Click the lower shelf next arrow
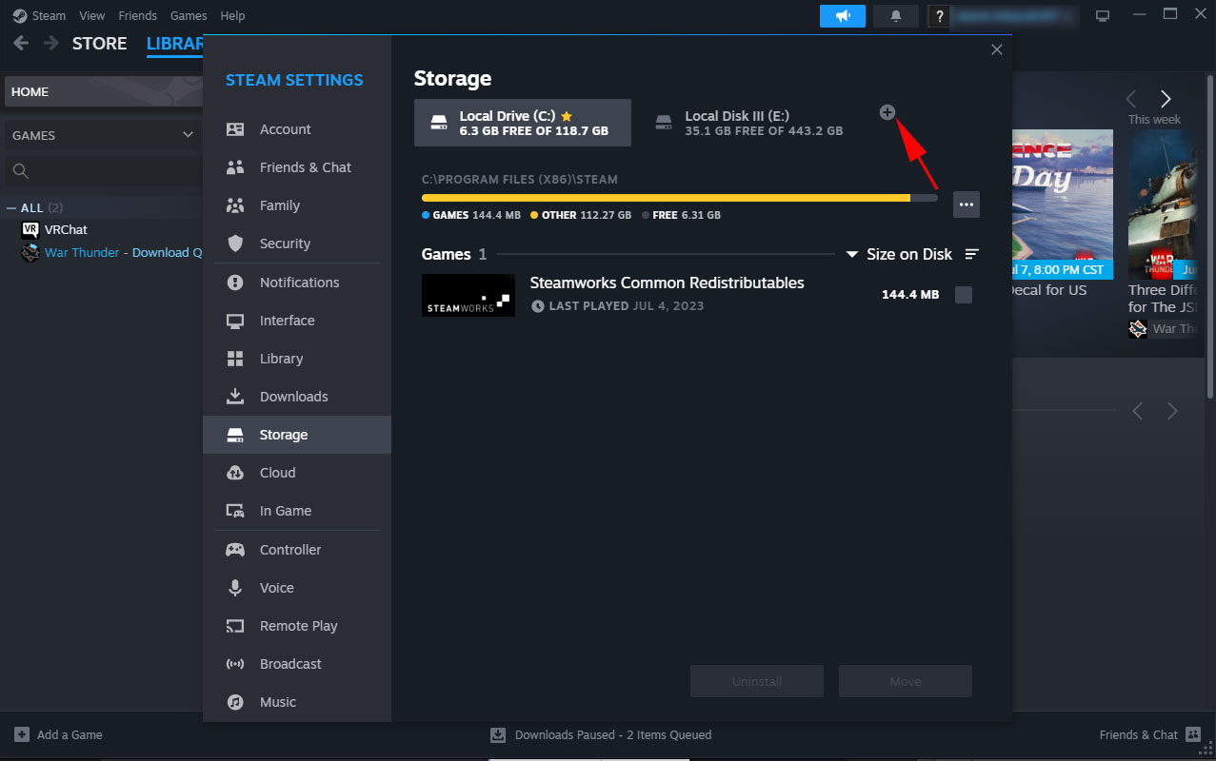The image size is (1216, 761). [x=1172, y=411]
